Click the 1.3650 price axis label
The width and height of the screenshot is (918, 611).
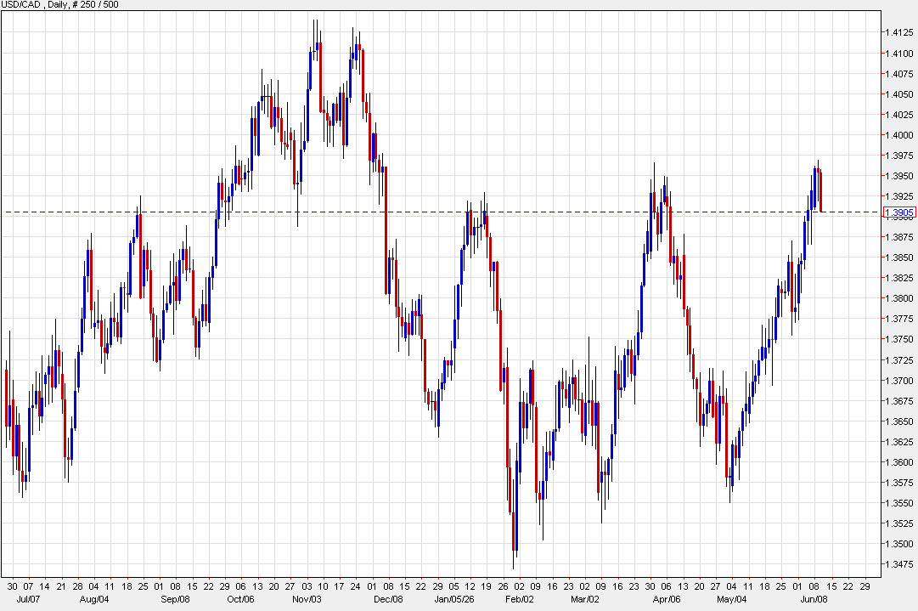click(x=898, y=421)
